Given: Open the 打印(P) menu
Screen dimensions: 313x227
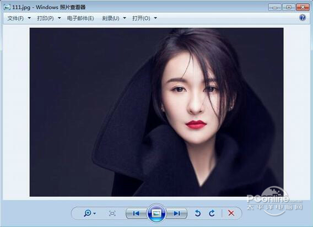Looking at the screenshot, I should click(x=46, y=18).
